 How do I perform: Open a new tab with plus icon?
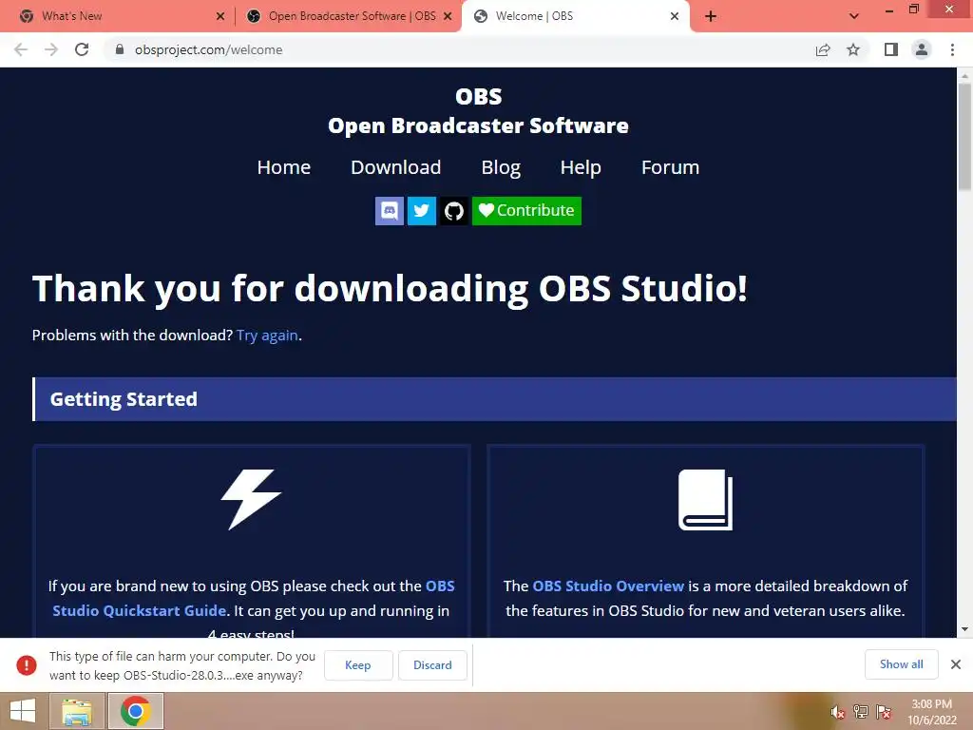[x=711, y=16]
